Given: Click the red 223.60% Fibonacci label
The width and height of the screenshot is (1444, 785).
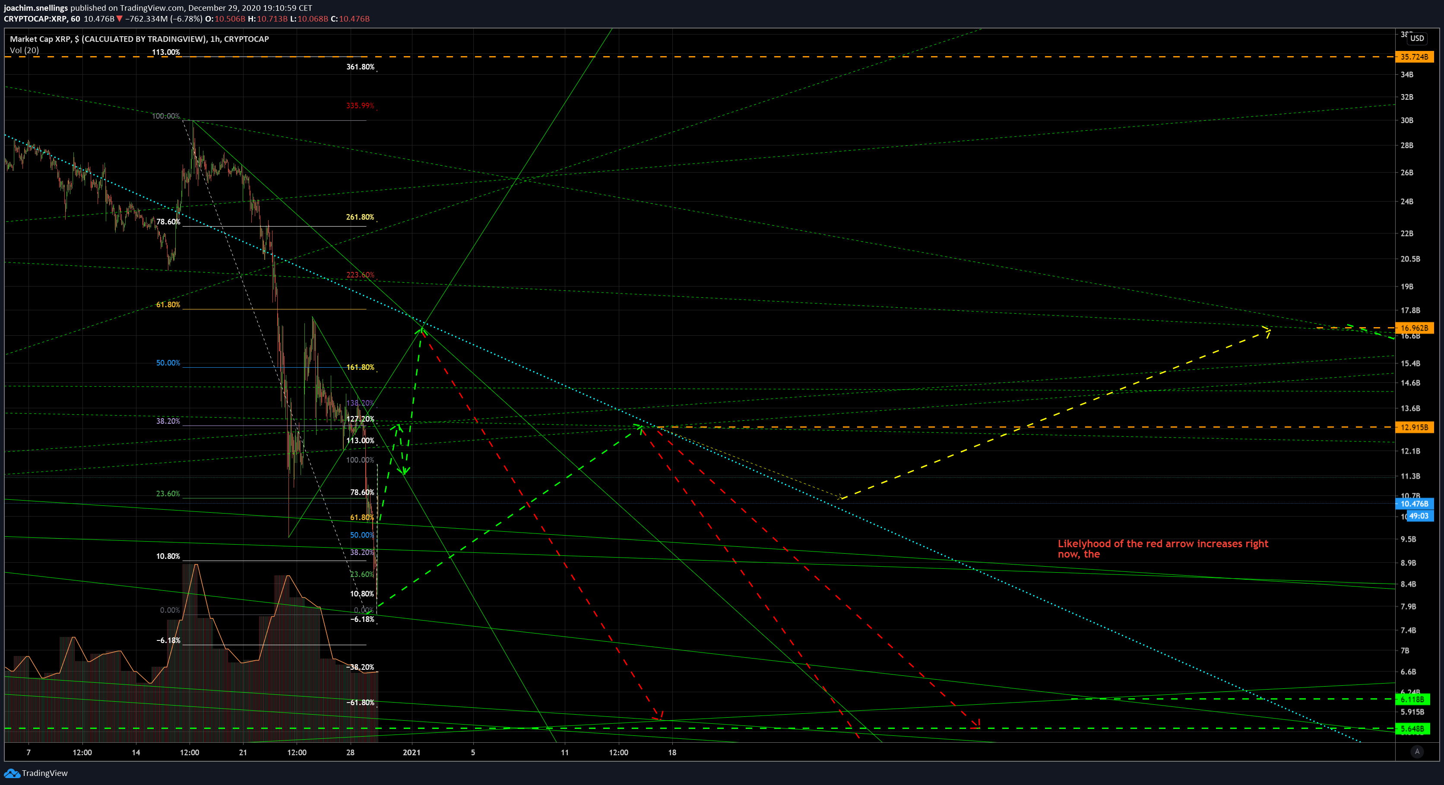Looking at the screenshot, I should [x=360, y=274].
